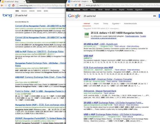Image resolution: width=160 pixels, height=124 pixels.
Task: Click the Google window back arrow
Action: [68, 5]
